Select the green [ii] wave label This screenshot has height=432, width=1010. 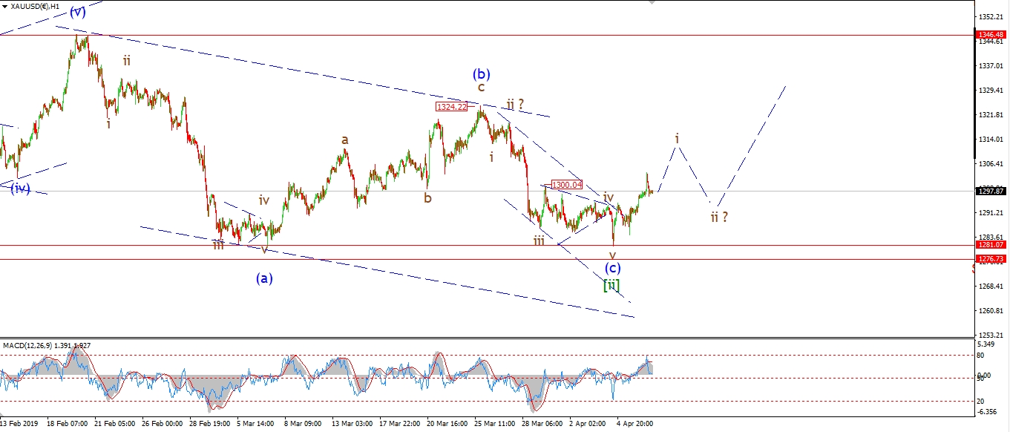coord(611,285)
